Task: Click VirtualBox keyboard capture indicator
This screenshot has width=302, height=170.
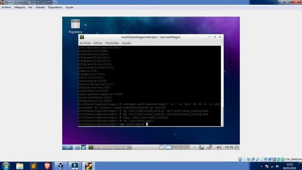Action: pyautogui.click(x=283, y=160)
